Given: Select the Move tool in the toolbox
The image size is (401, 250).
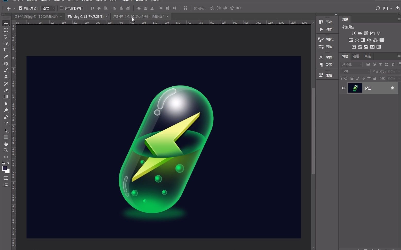Looking at the screenshot, I should (6, 23).
